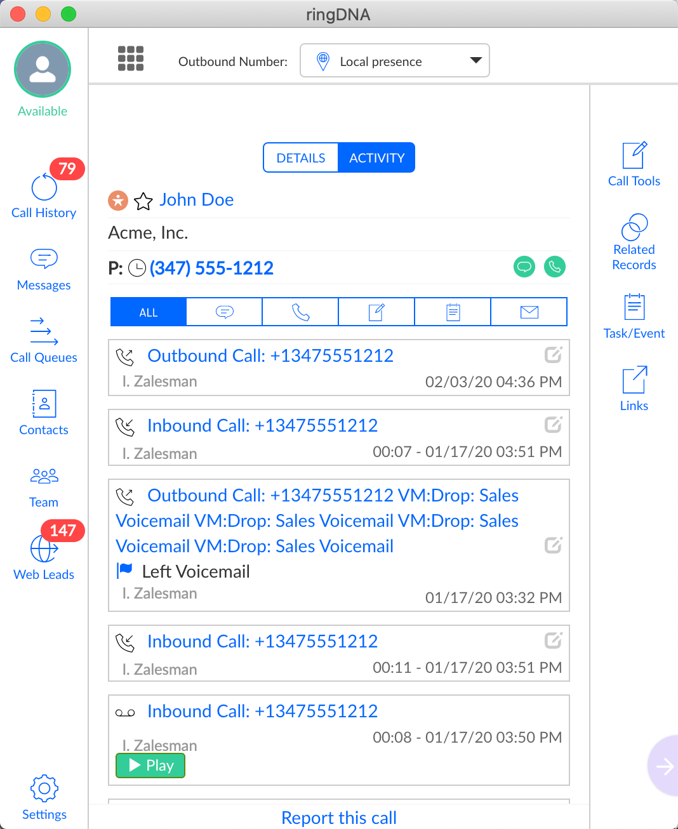
Task: Open Call History from the sidebar
Action: point(44,197)
